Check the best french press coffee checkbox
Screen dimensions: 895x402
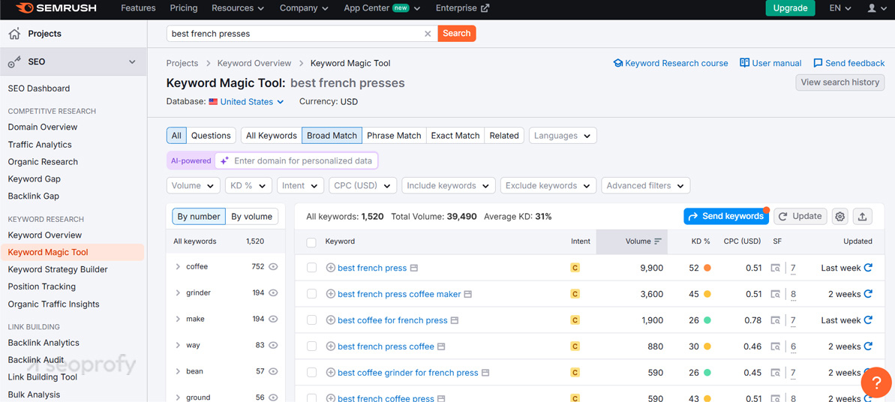[x=311, y=346]
